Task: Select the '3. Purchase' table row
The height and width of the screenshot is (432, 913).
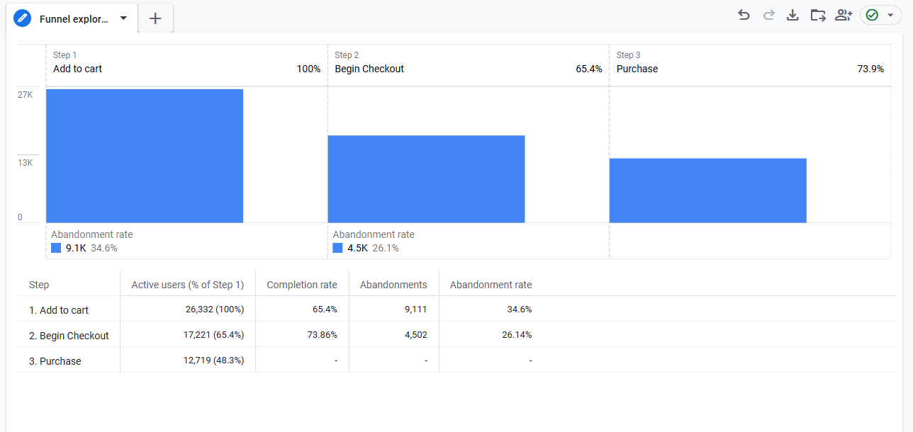Action: tap(456, 360)
